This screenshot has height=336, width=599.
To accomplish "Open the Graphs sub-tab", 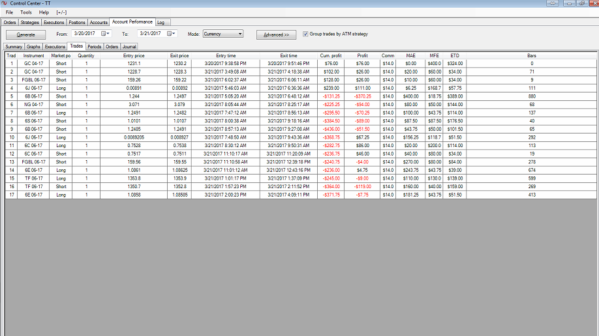I will pyautogui.click(x=33, y=46).
